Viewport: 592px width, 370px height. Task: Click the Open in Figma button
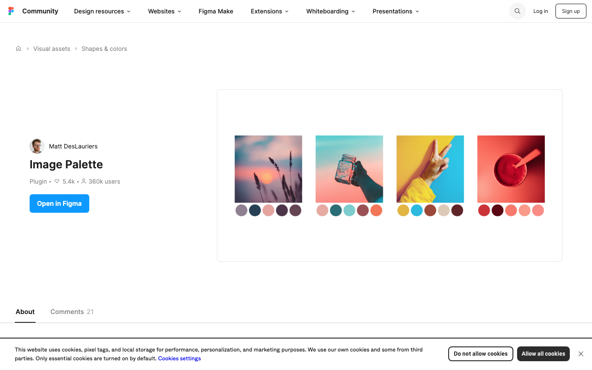tap(59, 203)
